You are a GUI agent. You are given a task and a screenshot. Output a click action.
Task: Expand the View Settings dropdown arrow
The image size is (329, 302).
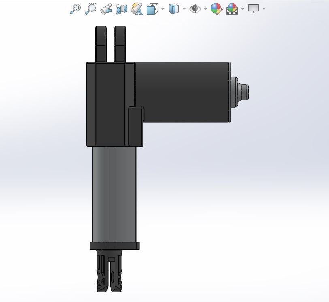coord(264,9)
